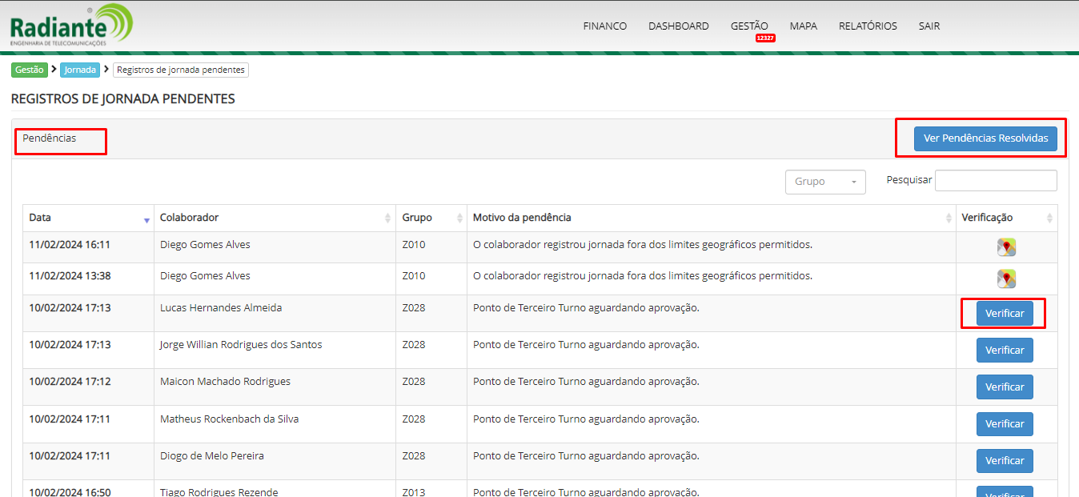Click the Jornada breadcrumb link
Viewport: 1079px width, 497px height.
click(80, 70)
